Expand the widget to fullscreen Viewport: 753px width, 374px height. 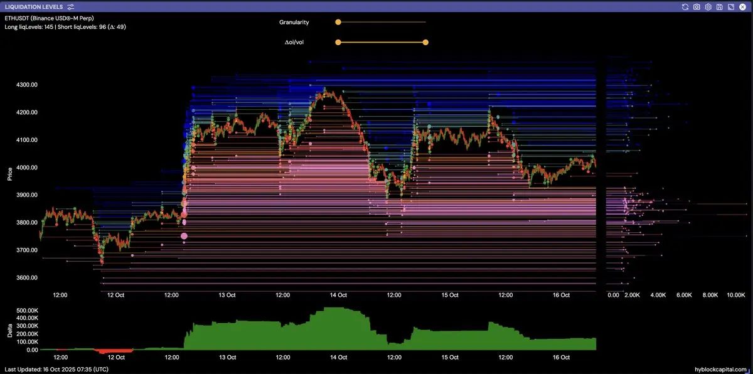[x=731, y=7]
